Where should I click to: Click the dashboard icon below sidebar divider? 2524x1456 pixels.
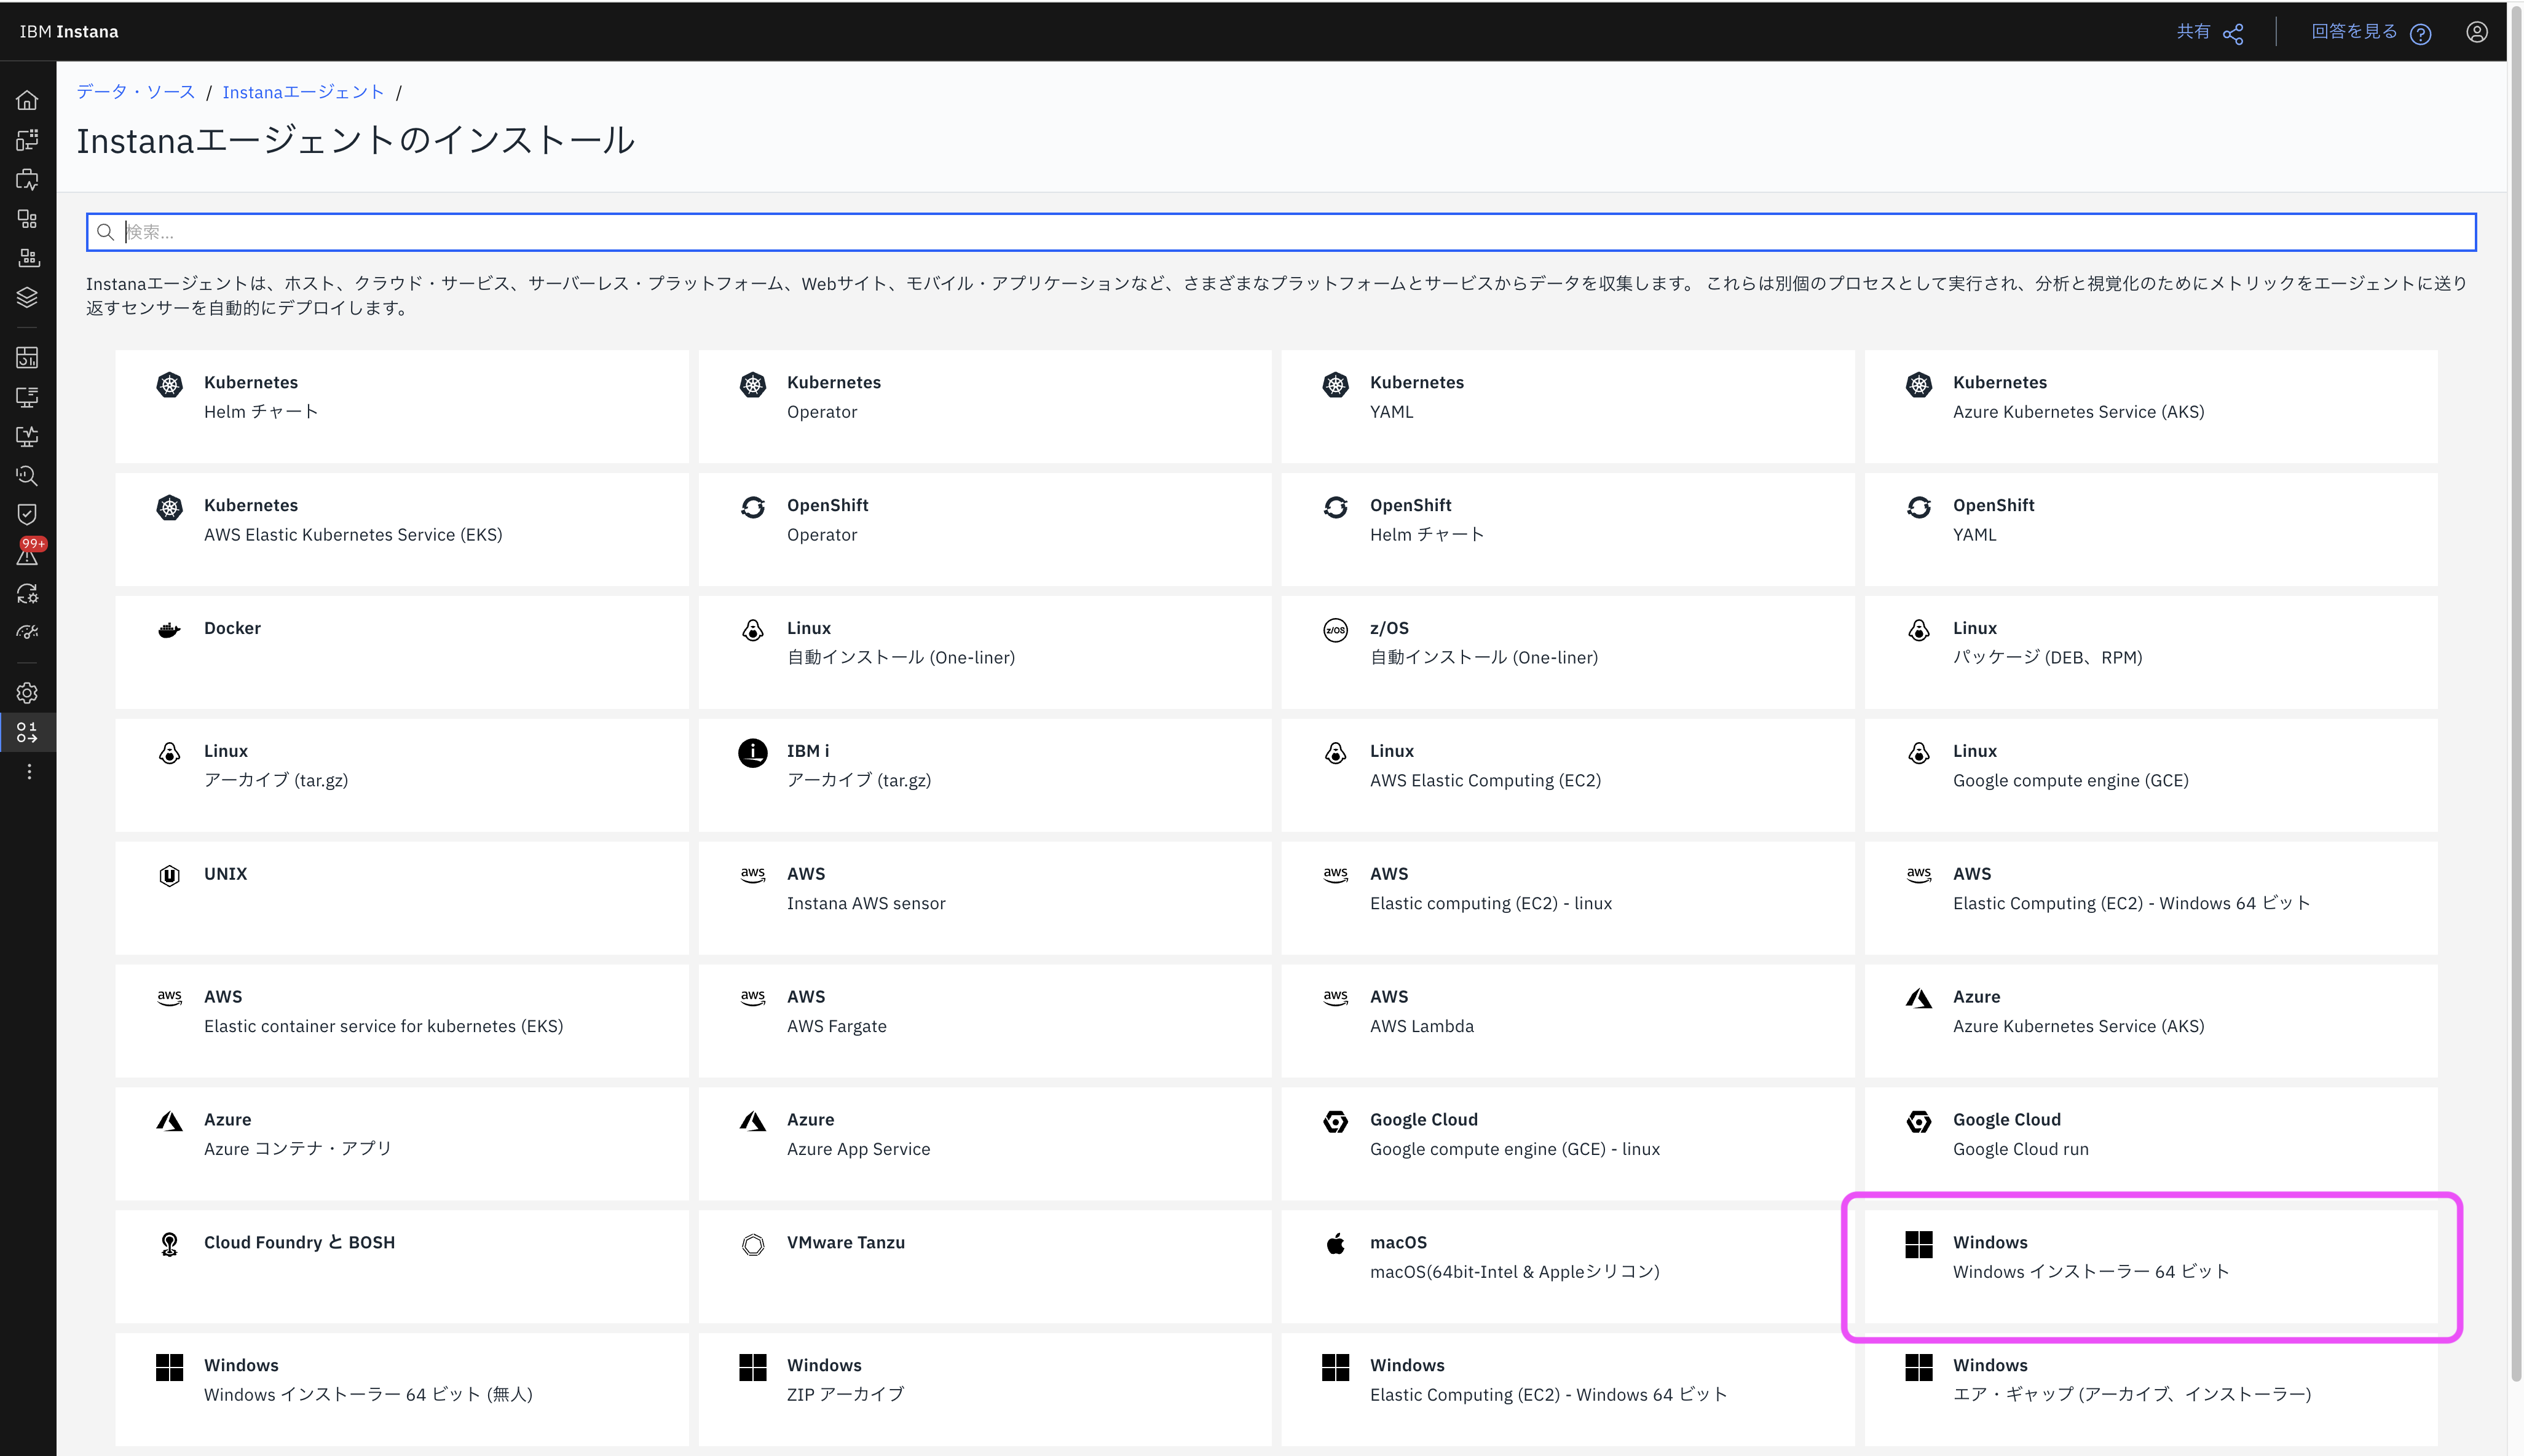coord(27,358)
